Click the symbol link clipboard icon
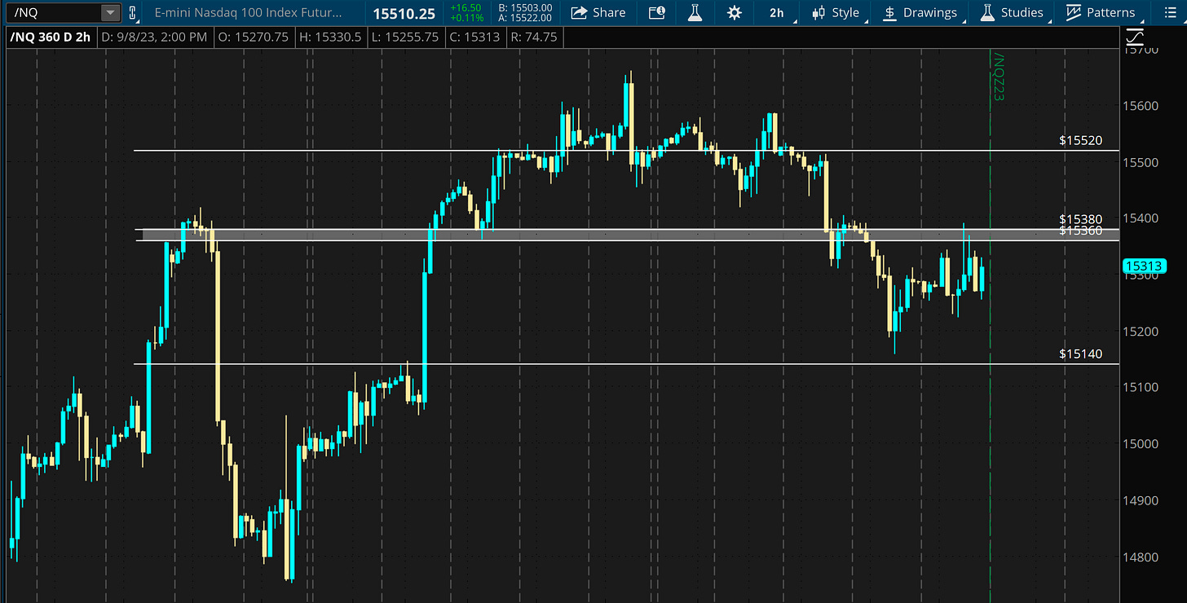Screen dimensions: 1187x603 click(x=133, y=12)
